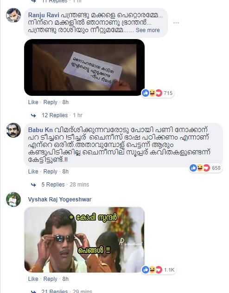229x293 pixels.
Task: Open Babu Kn's profile avatar
Action: (13, 130)
